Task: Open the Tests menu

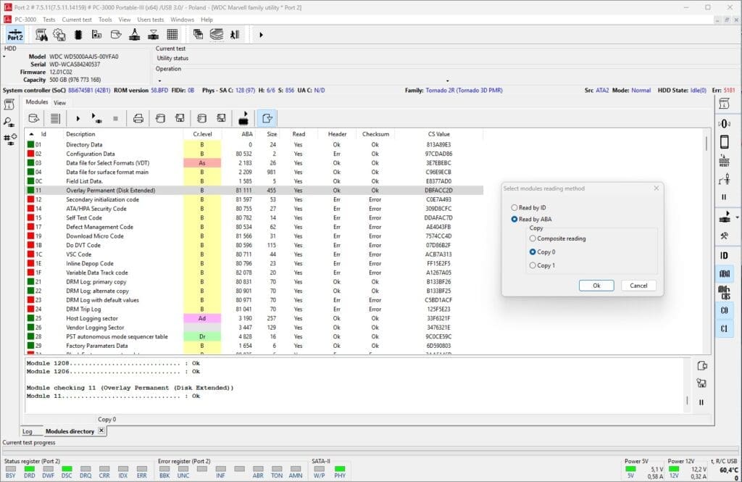Action: point(49,20)
